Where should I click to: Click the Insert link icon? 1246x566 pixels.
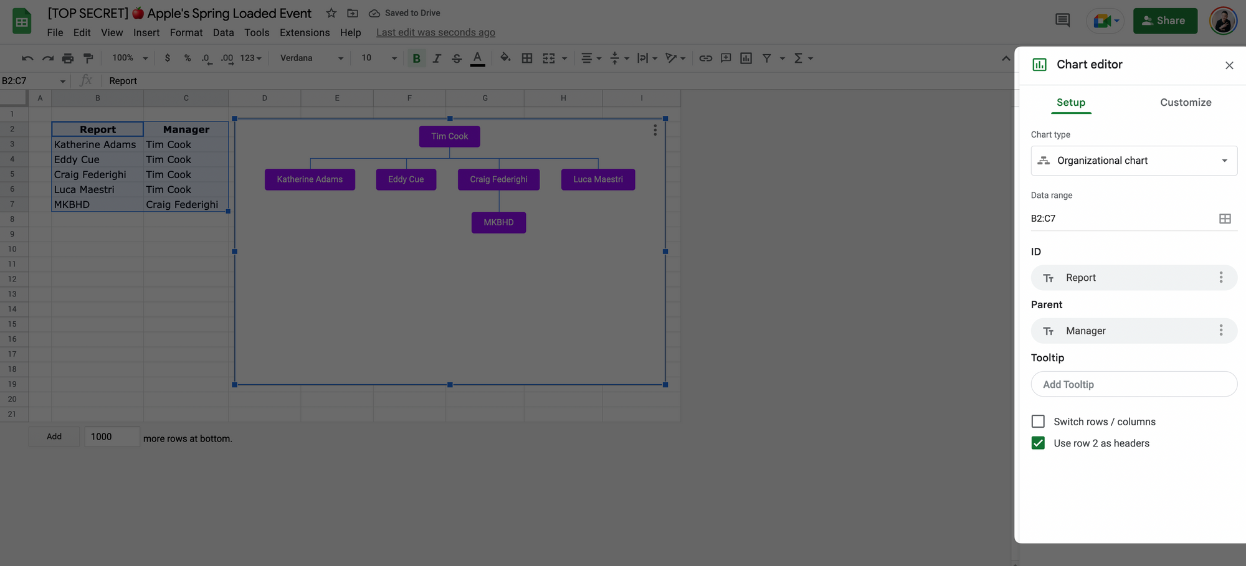(705, 58)
